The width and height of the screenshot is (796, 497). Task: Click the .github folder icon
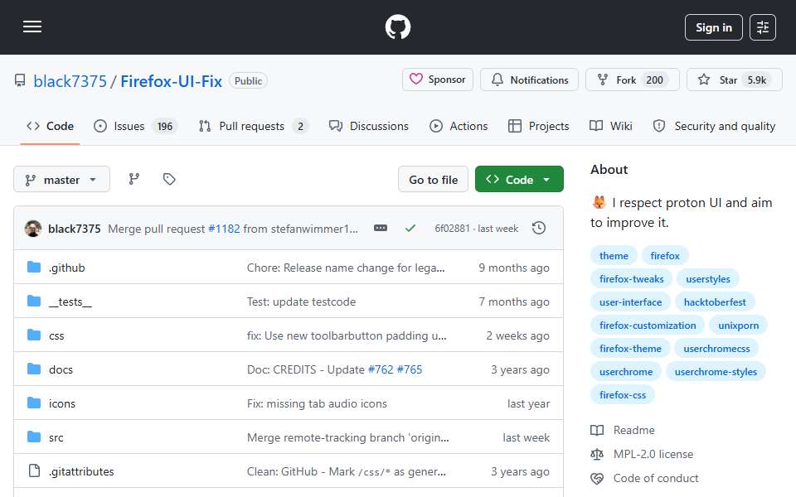[34, 268]
